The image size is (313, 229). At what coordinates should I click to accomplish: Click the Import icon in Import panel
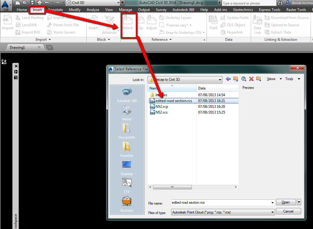7,23
